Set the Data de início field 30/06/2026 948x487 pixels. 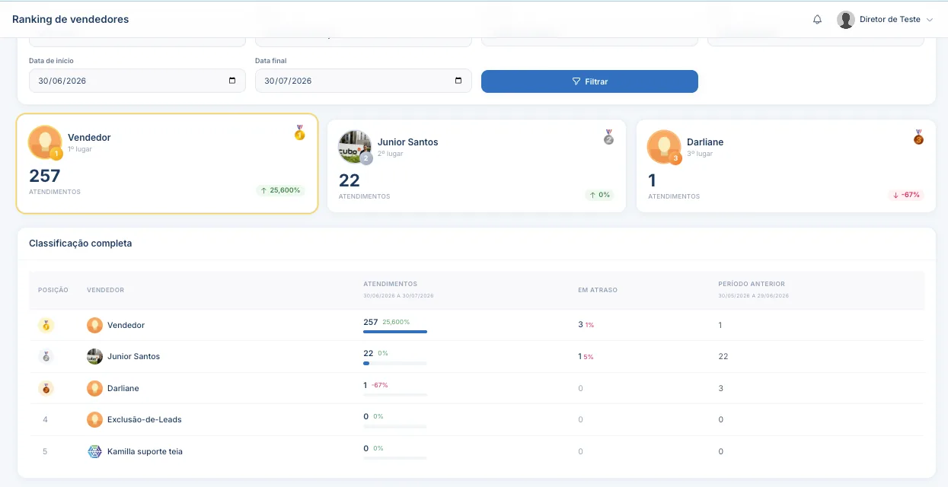[x=137, y=81]
